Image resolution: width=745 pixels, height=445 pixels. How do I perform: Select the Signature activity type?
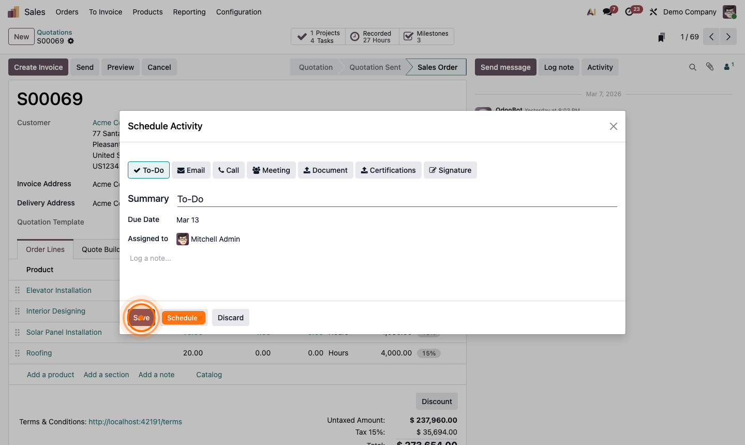pos(450,170)
